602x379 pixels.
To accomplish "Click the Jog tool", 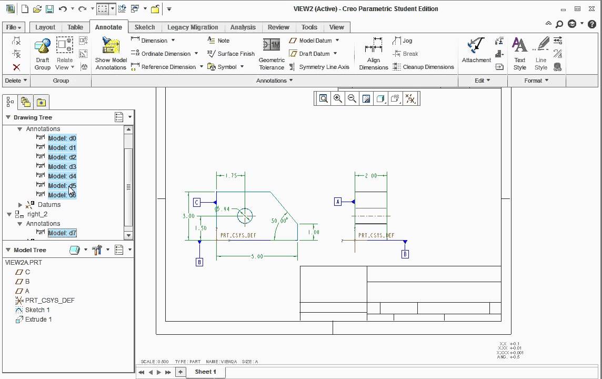I will pos(403,41).
